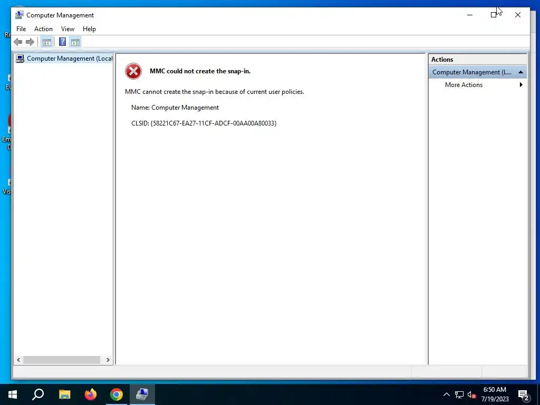The image size is (540, 405).
Task: Launch Firefox from the taskbar
Action: point(91,394)
